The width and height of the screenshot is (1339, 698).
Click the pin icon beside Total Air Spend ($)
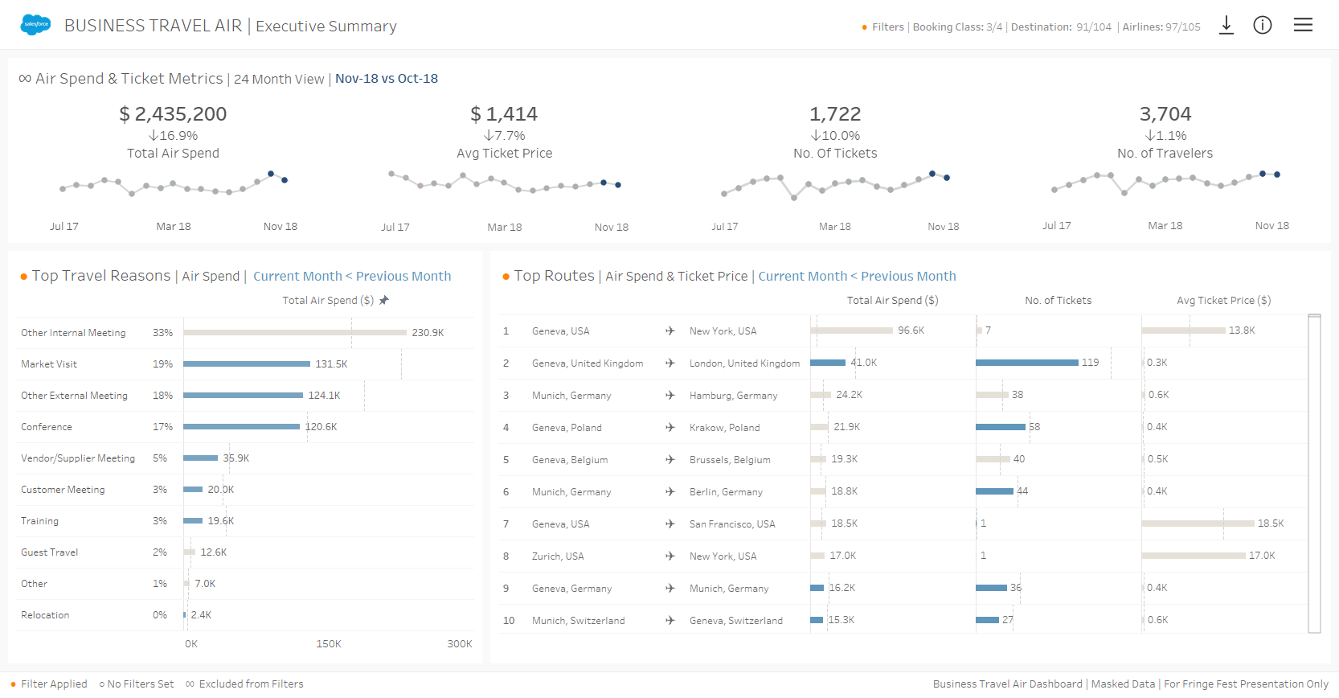tap(384, 300)
